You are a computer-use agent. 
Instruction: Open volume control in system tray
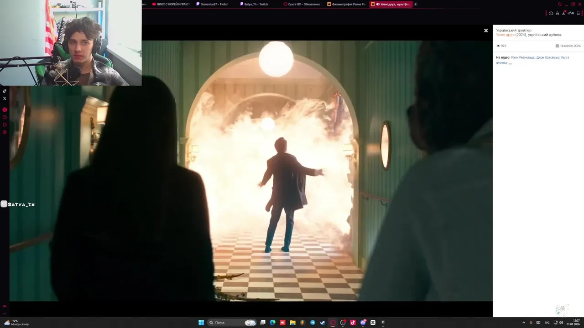tap(561, 323)
